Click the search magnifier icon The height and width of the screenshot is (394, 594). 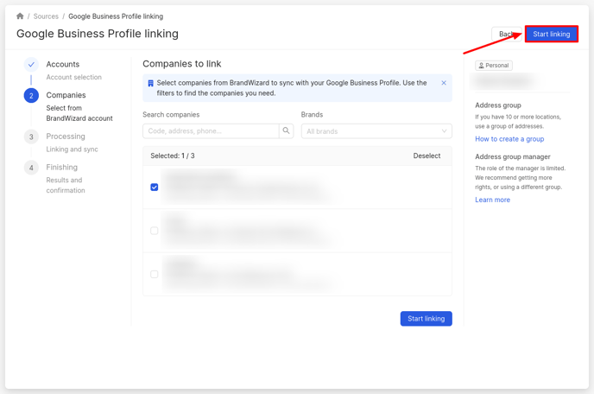tap(286, 130)
